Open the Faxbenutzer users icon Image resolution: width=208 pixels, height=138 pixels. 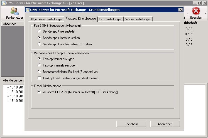14,11
